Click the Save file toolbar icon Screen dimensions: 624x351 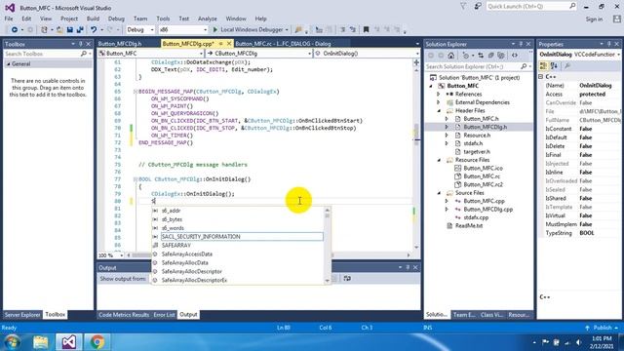point(69,30)
